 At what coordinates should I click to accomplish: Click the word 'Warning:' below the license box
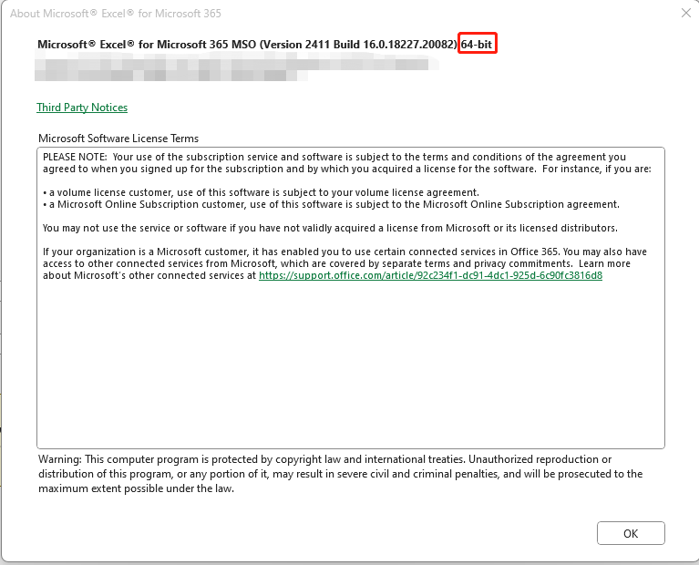(60, 458)
